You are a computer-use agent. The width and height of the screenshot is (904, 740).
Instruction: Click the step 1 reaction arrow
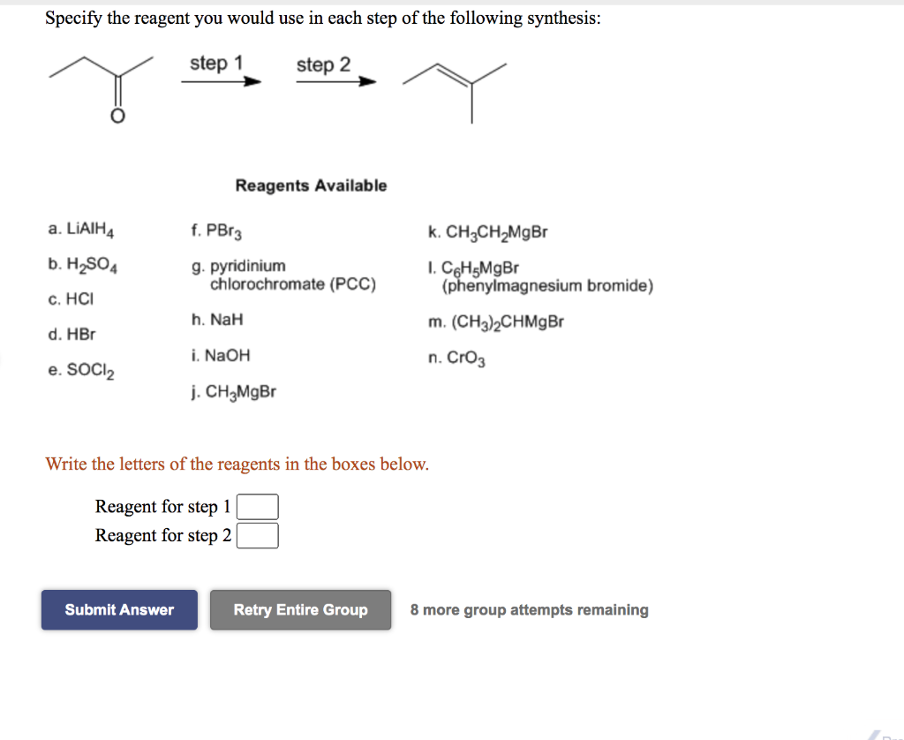(x=220, y=79)
